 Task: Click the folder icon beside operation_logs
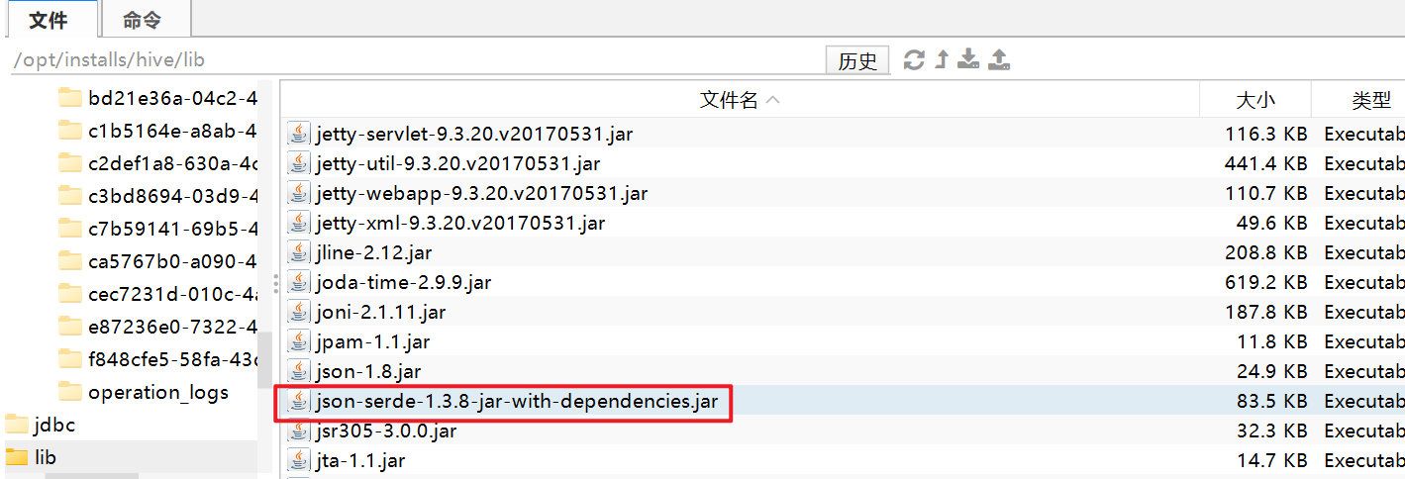[69, 392]
